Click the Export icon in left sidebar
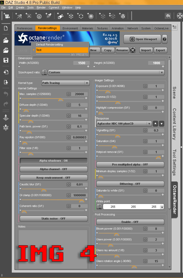Viewport: 183px width, 278px height. [6, 82]
